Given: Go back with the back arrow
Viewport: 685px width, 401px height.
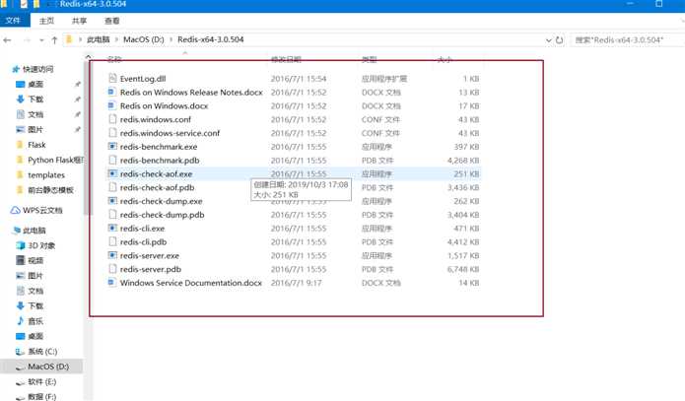Looking at the screenshot, I should click(7, 40).
